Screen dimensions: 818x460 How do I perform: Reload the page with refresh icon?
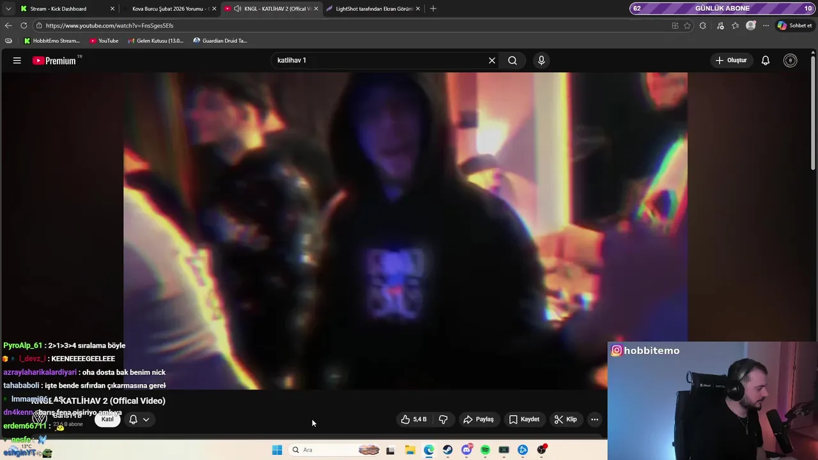tap(24, 26)
